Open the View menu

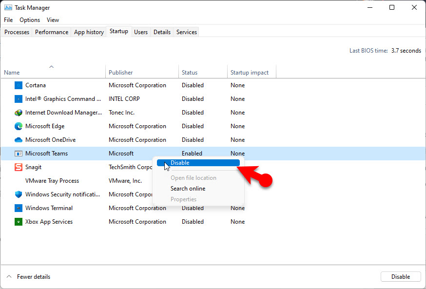point(53,20)
